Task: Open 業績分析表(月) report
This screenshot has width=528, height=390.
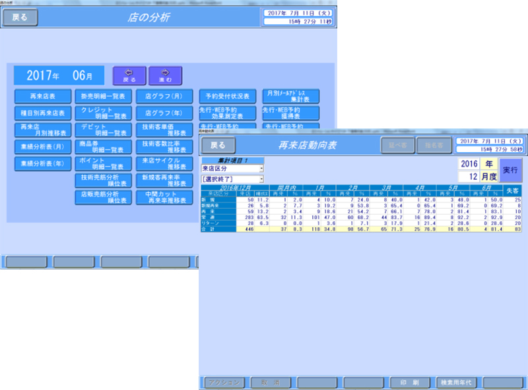Action: [x=43, y=147]
